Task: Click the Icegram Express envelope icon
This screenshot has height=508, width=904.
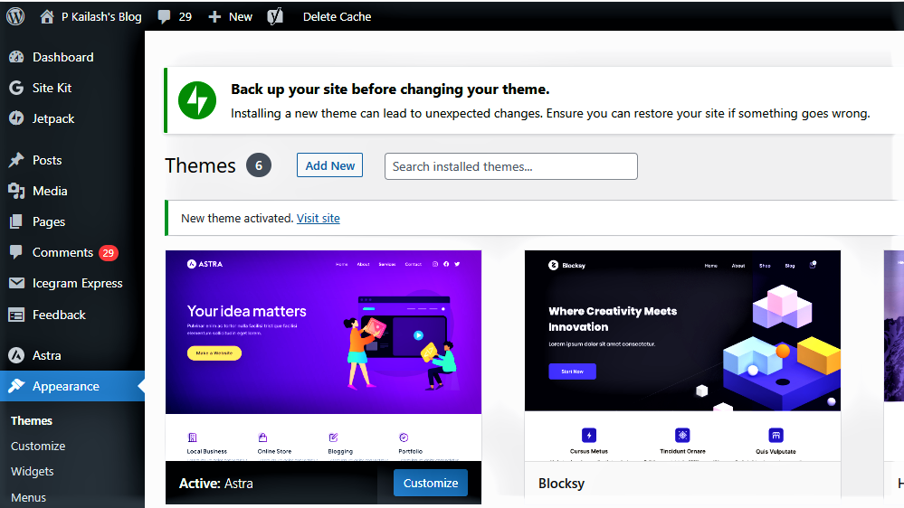Action: [x=16, y=283]
